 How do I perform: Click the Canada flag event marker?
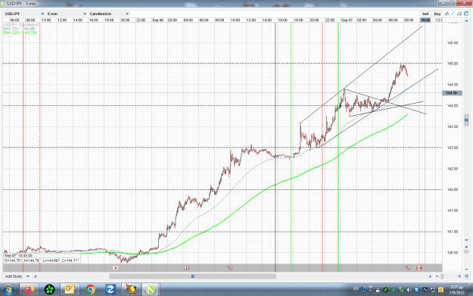(419, 268)
